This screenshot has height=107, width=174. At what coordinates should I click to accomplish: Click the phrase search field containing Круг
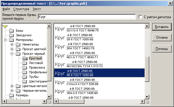click(x=87, y=17)
